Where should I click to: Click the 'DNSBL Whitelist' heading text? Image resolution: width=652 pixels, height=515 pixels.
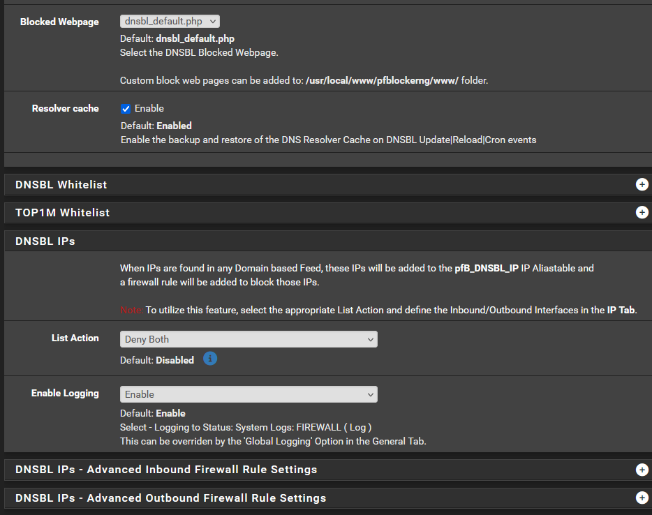click(61, 185)
